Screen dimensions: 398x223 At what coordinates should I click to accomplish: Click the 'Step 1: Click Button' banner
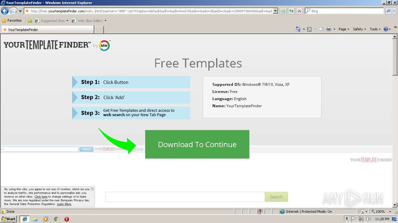[x=131, y=82]
